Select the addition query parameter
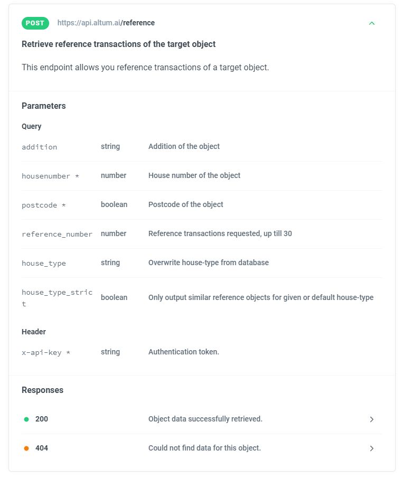The height and width of the screenshot is (478, 403). 40,147
